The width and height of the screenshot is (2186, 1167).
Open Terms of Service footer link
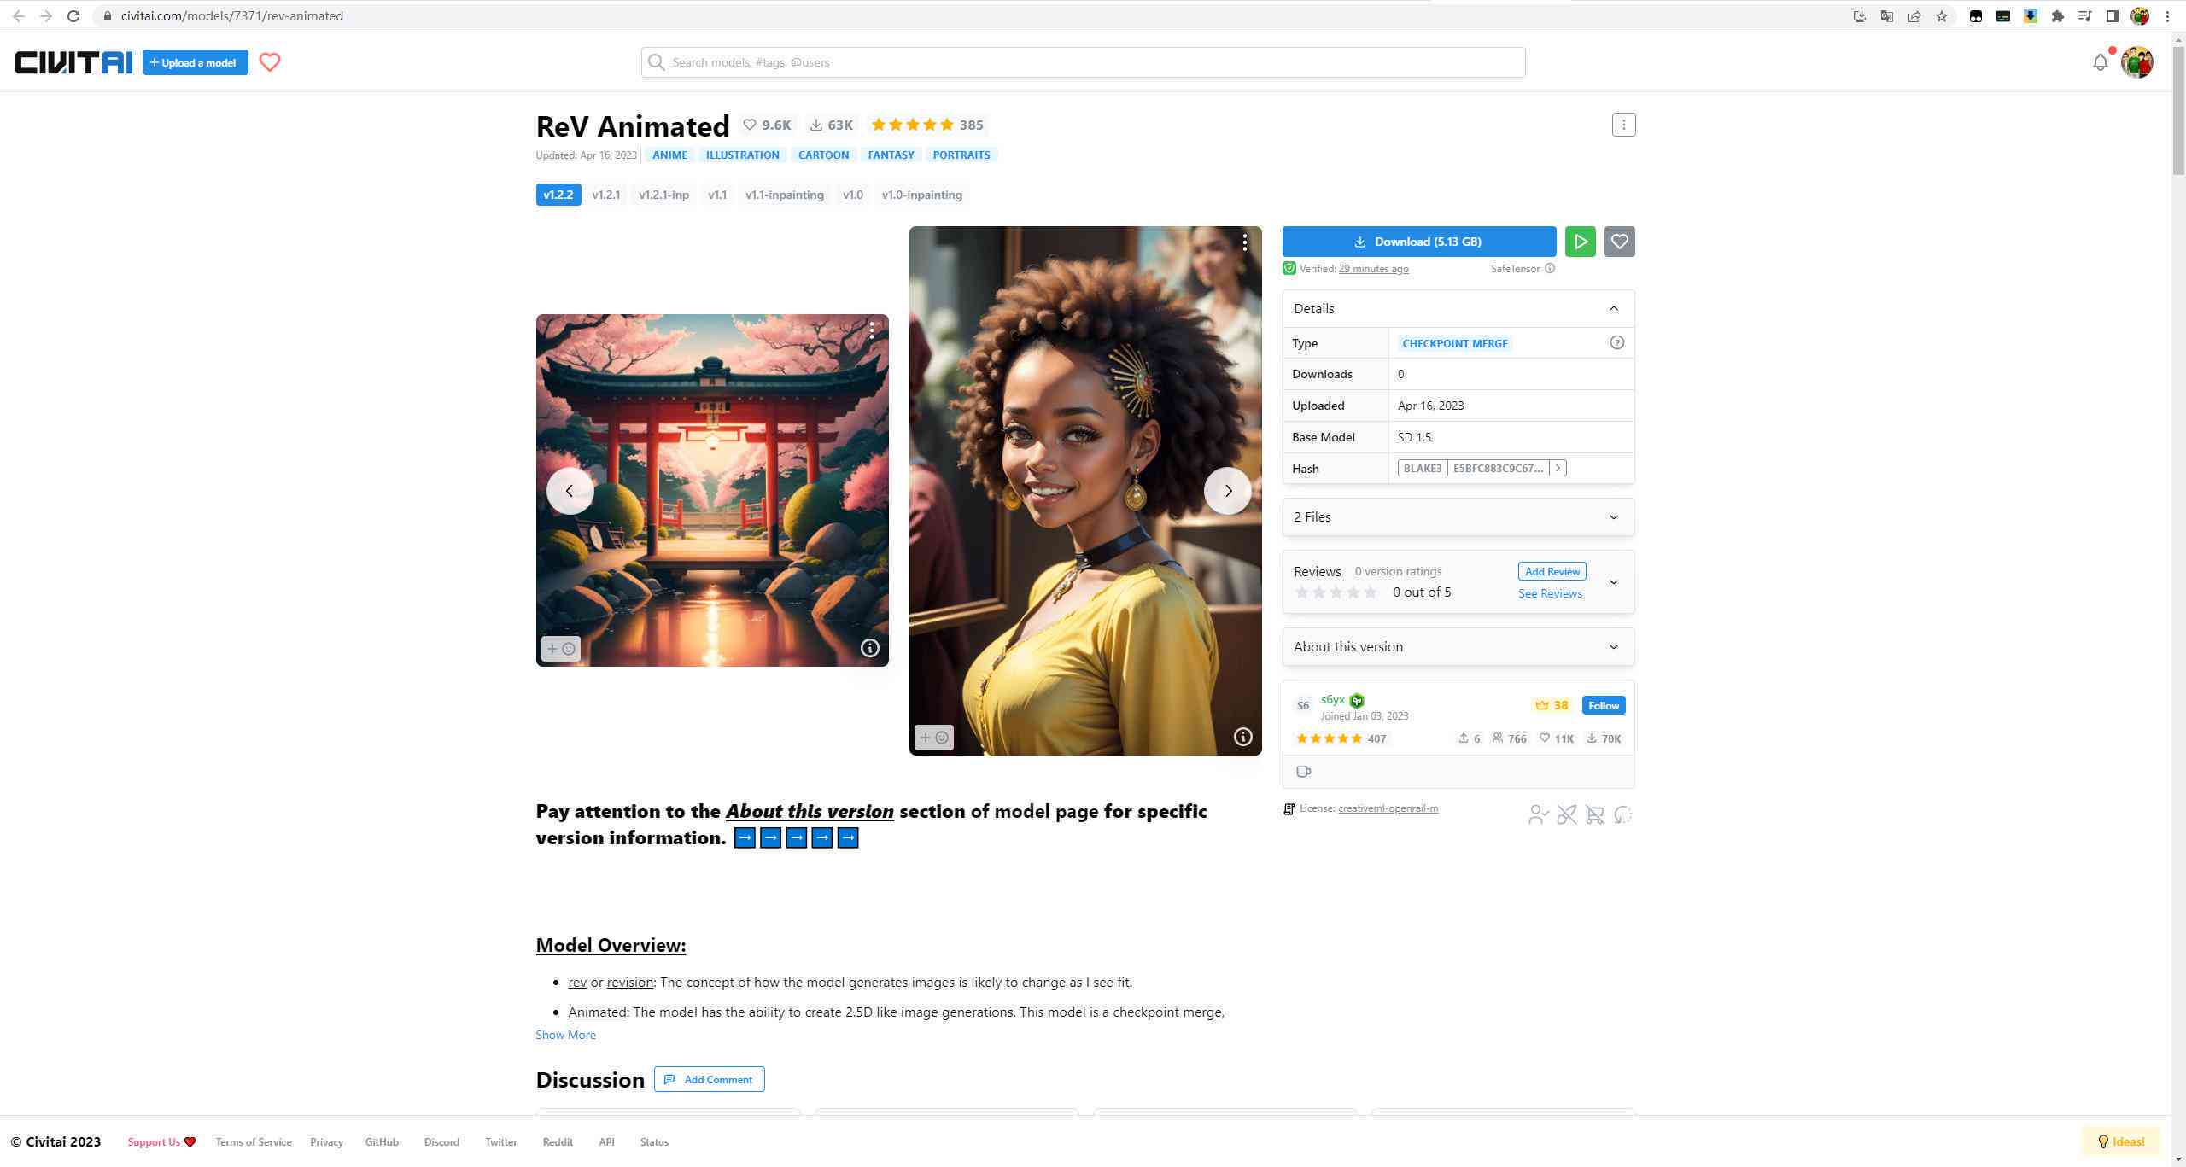pos(254,1142)
